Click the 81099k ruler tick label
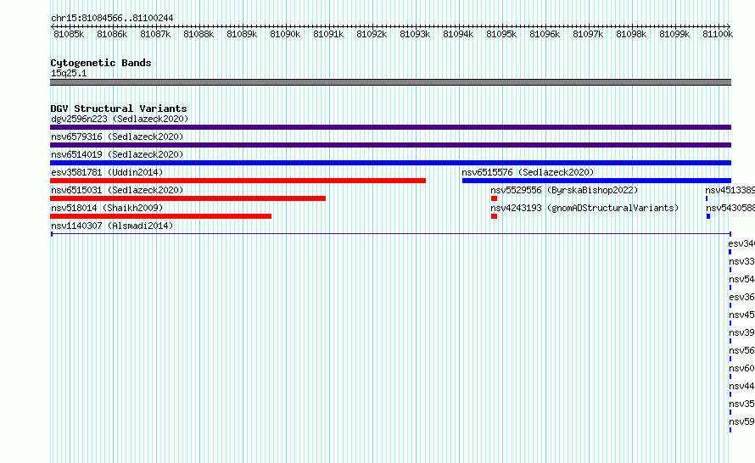Viewport: 755px width, 463px height. click(x=674, y=34)
